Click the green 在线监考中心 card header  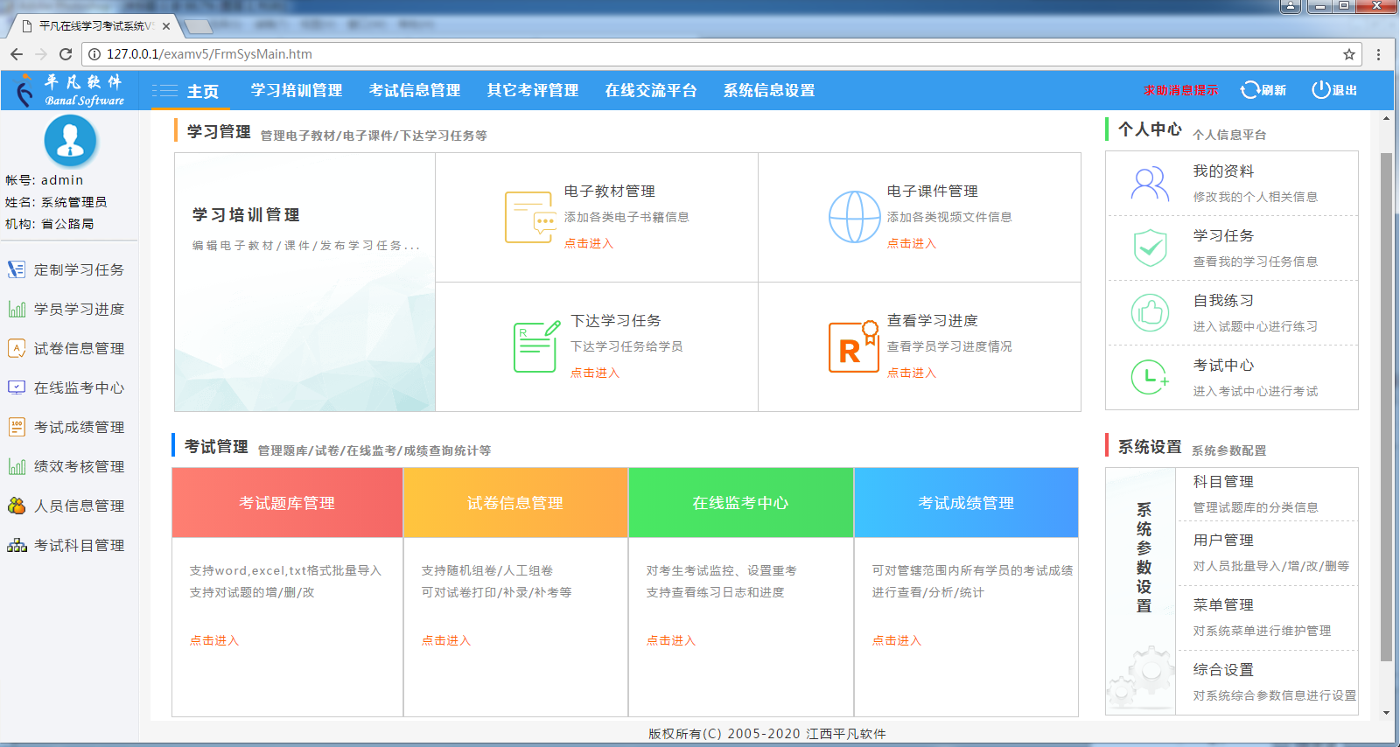point(741,503)
